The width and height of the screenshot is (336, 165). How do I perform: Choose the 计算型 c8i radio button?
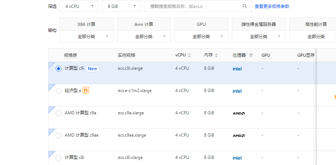59,157
